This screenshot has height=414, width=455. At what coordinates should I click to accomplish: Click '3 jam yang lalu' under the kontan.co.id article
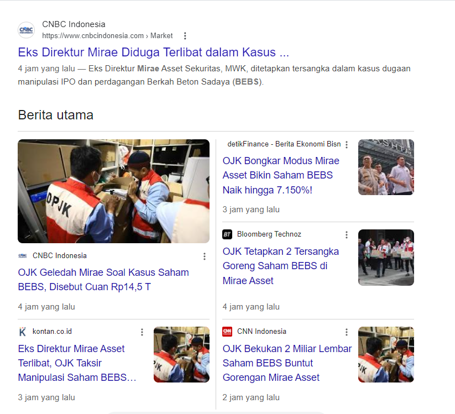[46, 397]
